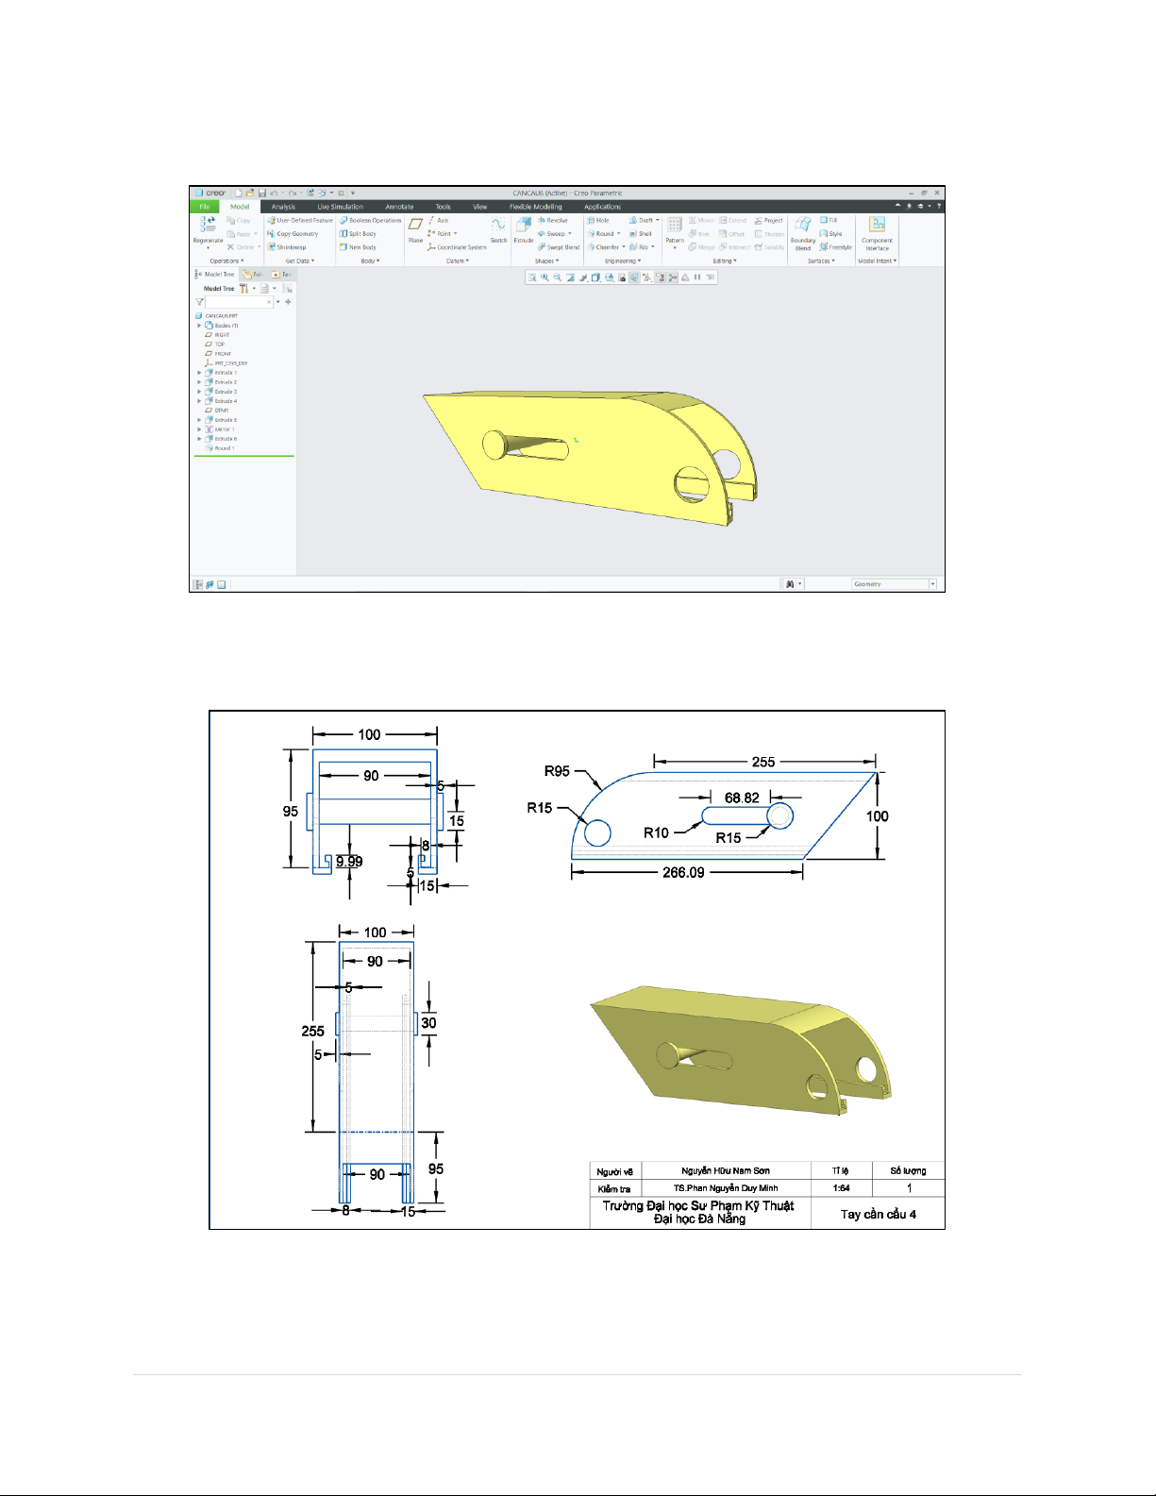
Task: Open the Operations group dropdown
Action: pyautogui.click(x=226, y=261)
